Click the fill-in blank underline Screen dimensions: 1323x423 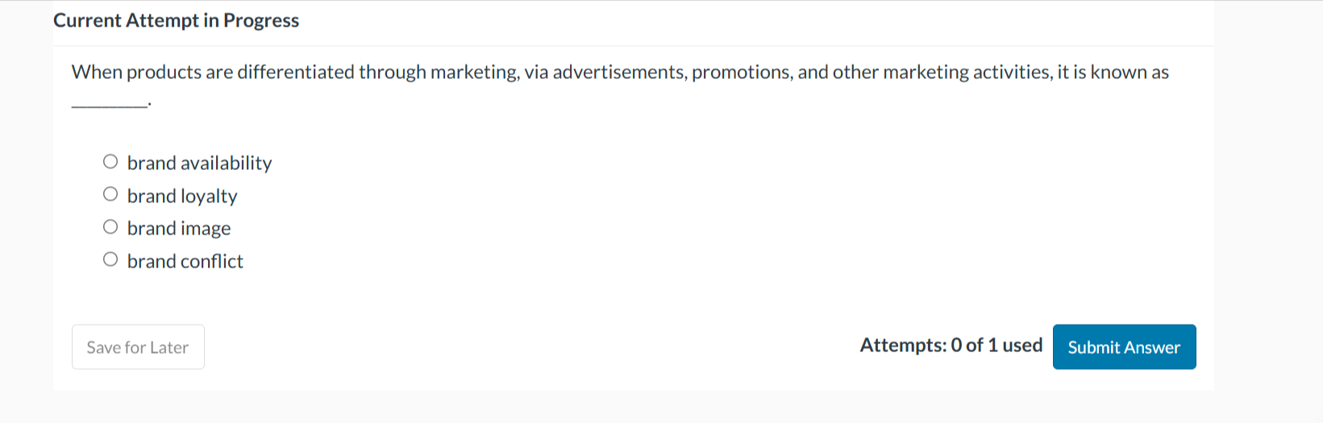pos(109,103)
